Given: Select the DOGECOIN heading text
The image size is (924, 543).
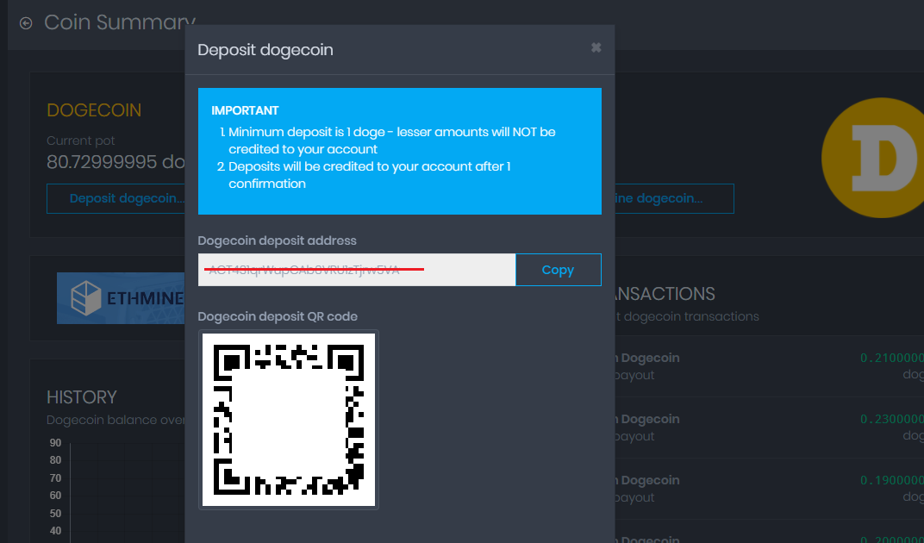Looking at the screenshot, I should pos(94,110).
